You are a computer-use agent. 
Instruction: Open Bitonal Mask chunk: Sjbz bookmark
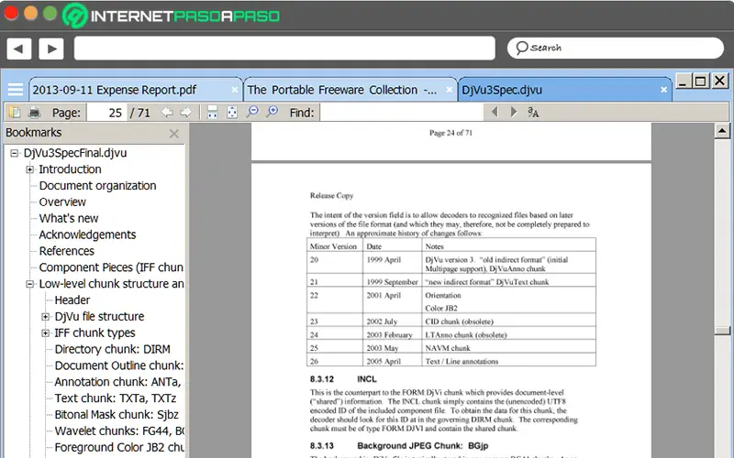(x=117, y=415)
